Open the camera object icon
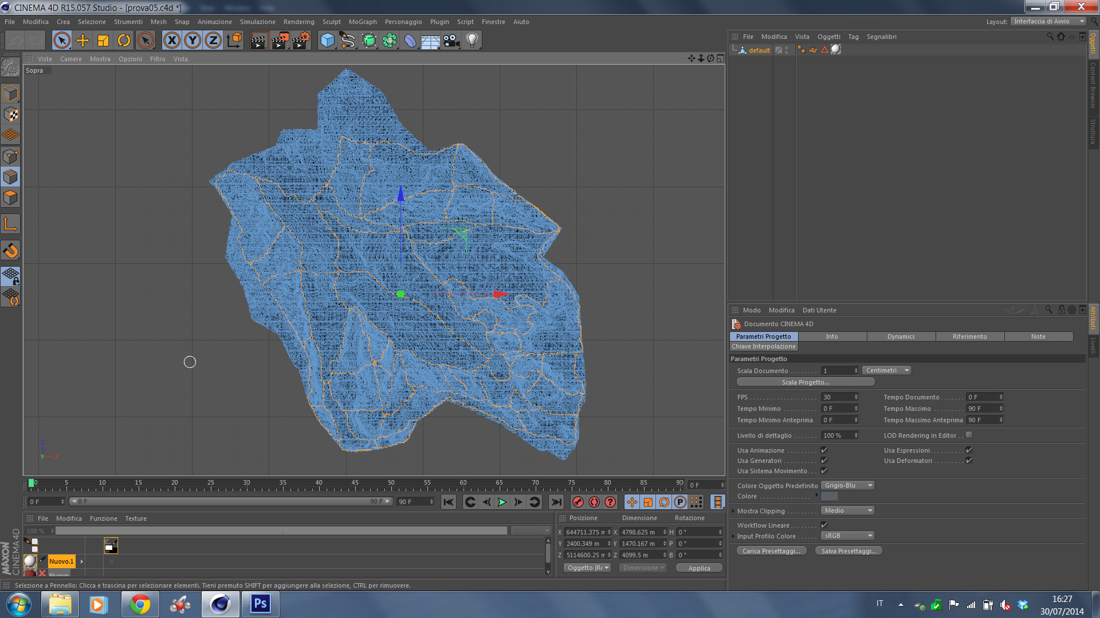The height and width of the screenshot is (618, 1100). pos(451,41)
